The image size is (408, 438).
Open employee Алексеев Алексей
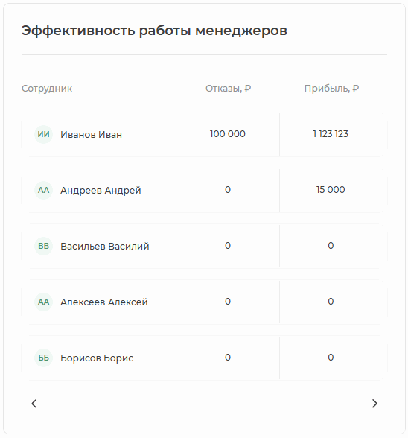(104, 302)
